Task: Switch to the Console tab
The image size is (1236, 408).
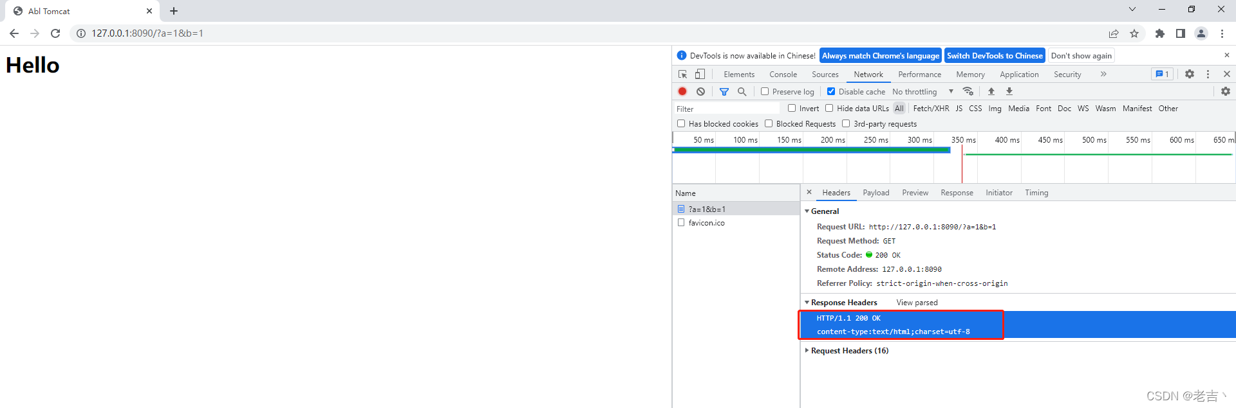Action: pos(783,75)
